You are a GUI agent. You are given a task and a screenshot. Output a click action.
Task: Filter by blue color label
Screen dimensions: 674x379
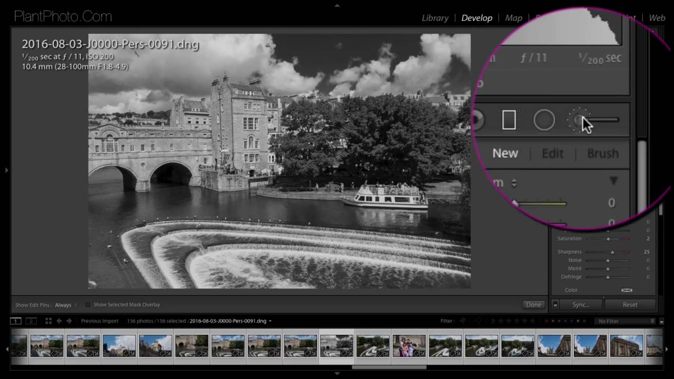pyautogui.click(x=566, y=321)
